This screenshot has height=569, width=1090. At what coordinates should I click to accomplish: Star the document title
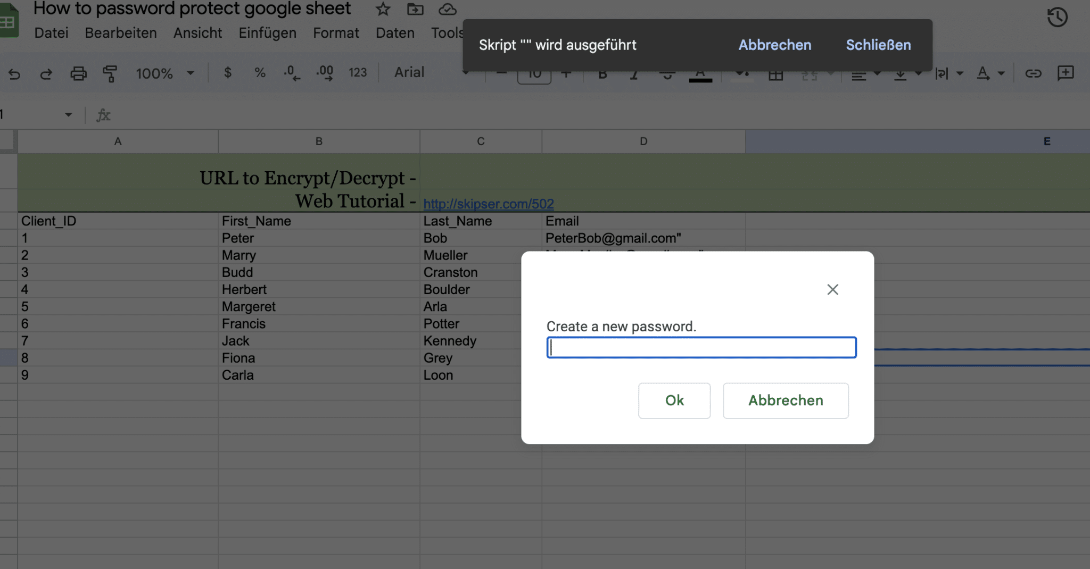383,9
